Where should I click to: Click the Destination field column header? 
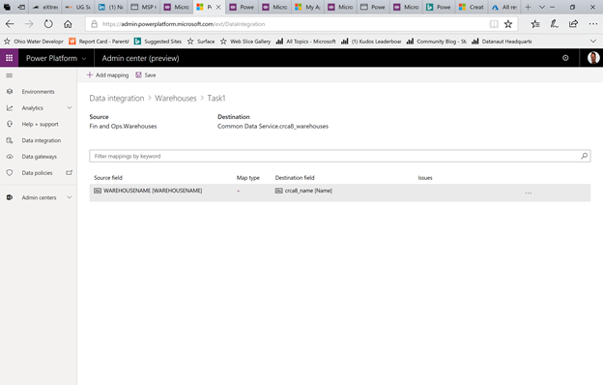pos(295,178)
